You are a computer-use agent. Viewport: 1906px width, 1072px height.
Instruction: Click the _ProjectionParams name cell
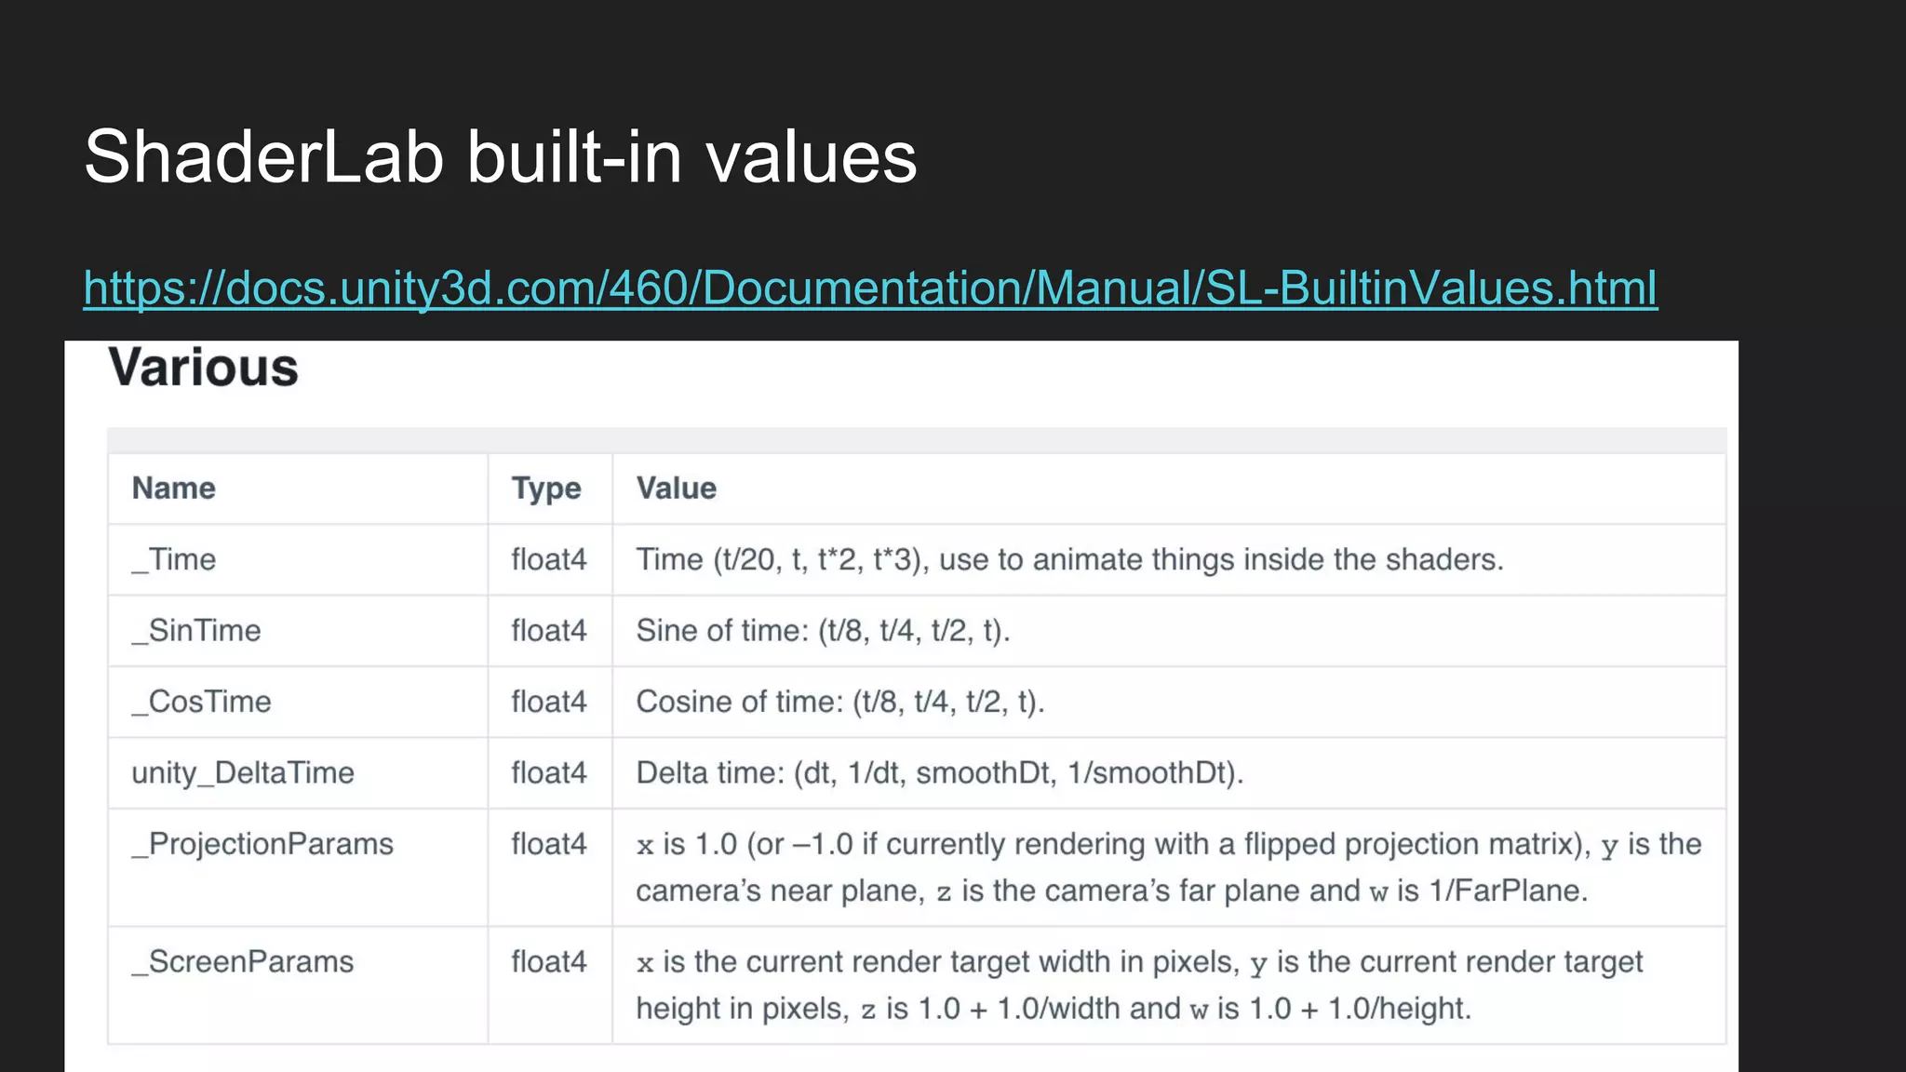coord(262,844)
